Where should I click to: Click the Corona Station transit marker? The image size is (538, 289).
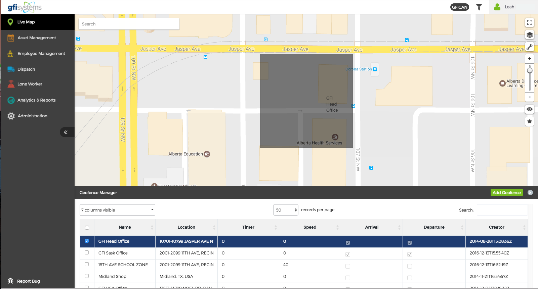(x=375, y=69)
